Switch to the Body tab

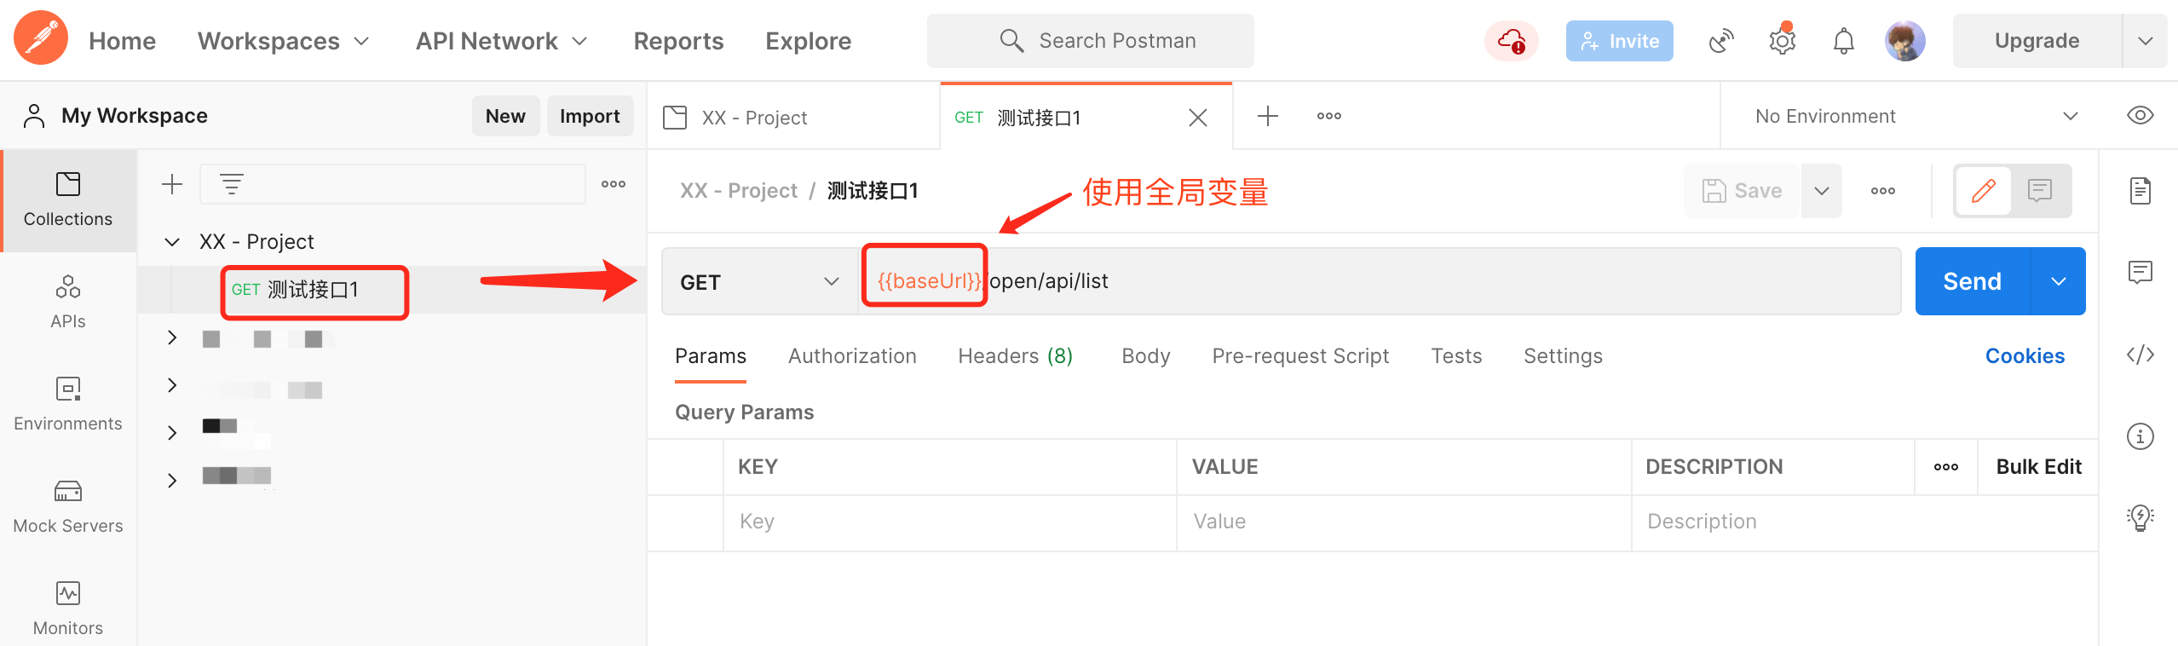tap(1145, 356)
